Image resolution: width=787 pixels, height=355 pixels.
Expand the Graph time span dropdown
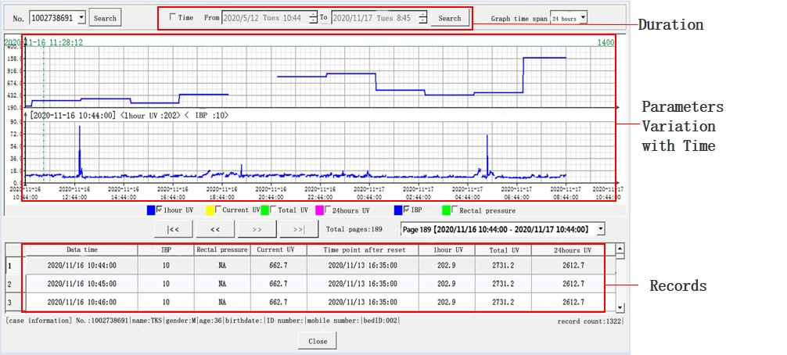[583, 17]
